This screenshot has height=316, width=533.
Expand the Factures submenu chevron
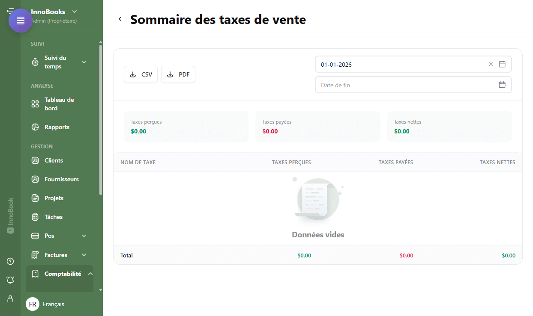point(84,255)
